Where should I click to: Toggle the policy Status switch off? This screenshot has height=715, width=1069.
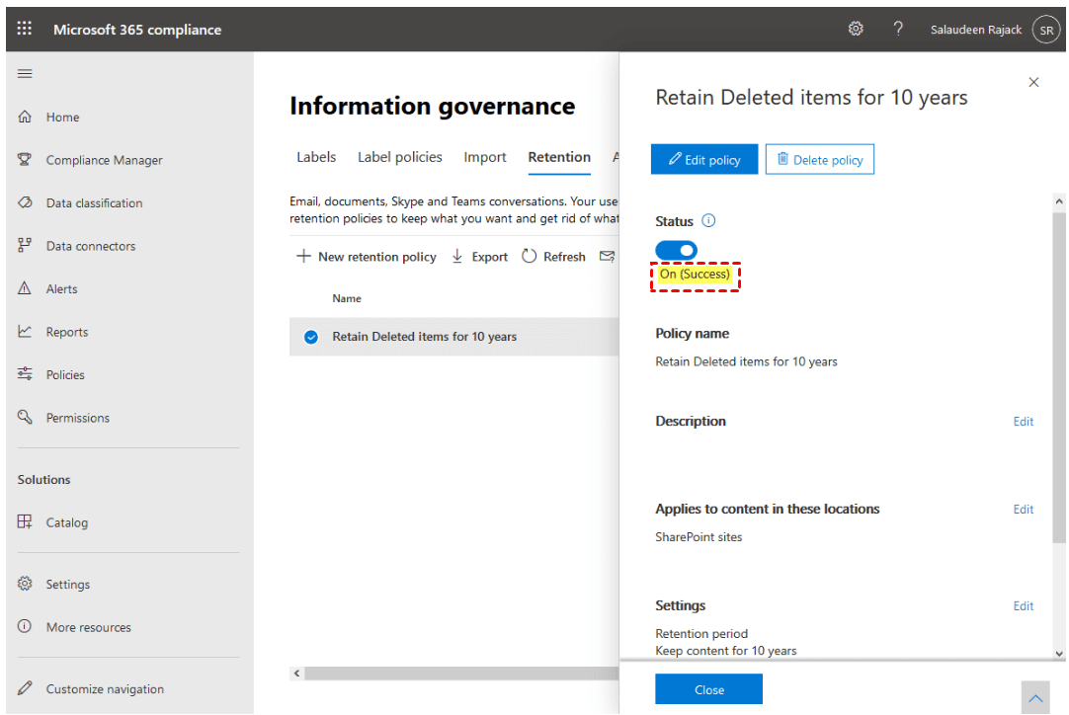[676, 251]
